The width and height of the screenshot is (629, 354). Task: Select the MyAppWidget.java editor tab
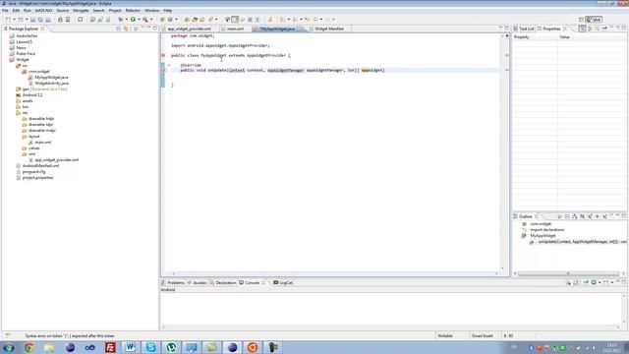tap(277, 29)
